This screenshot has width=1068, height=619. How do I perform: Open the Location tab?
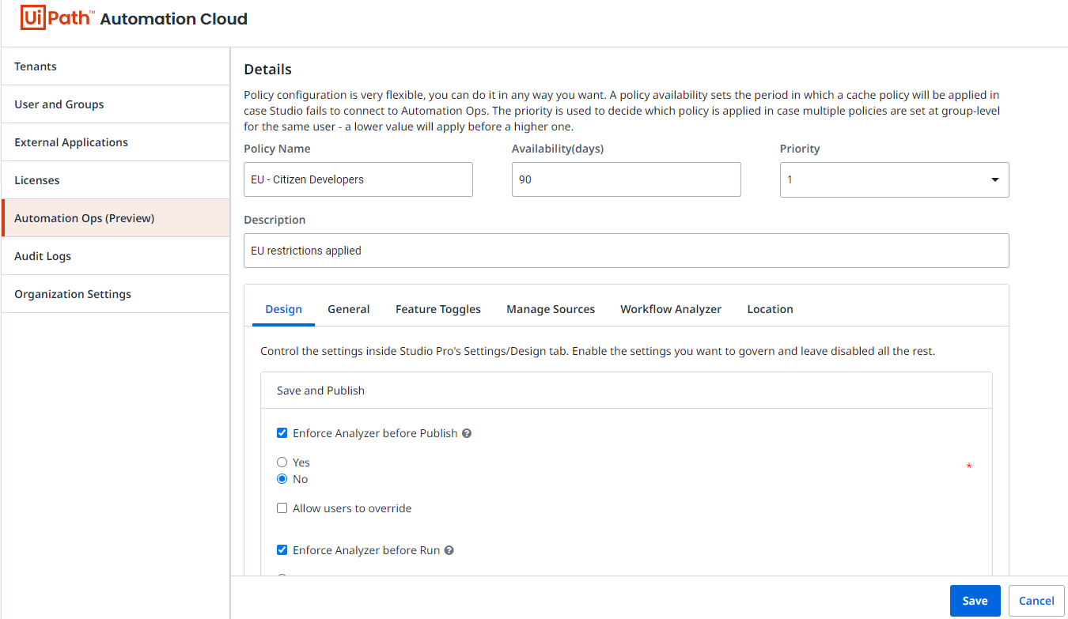770,309
